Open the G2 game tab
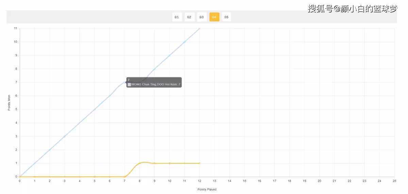This screenshot has height=194, width=408. point(189,17)
